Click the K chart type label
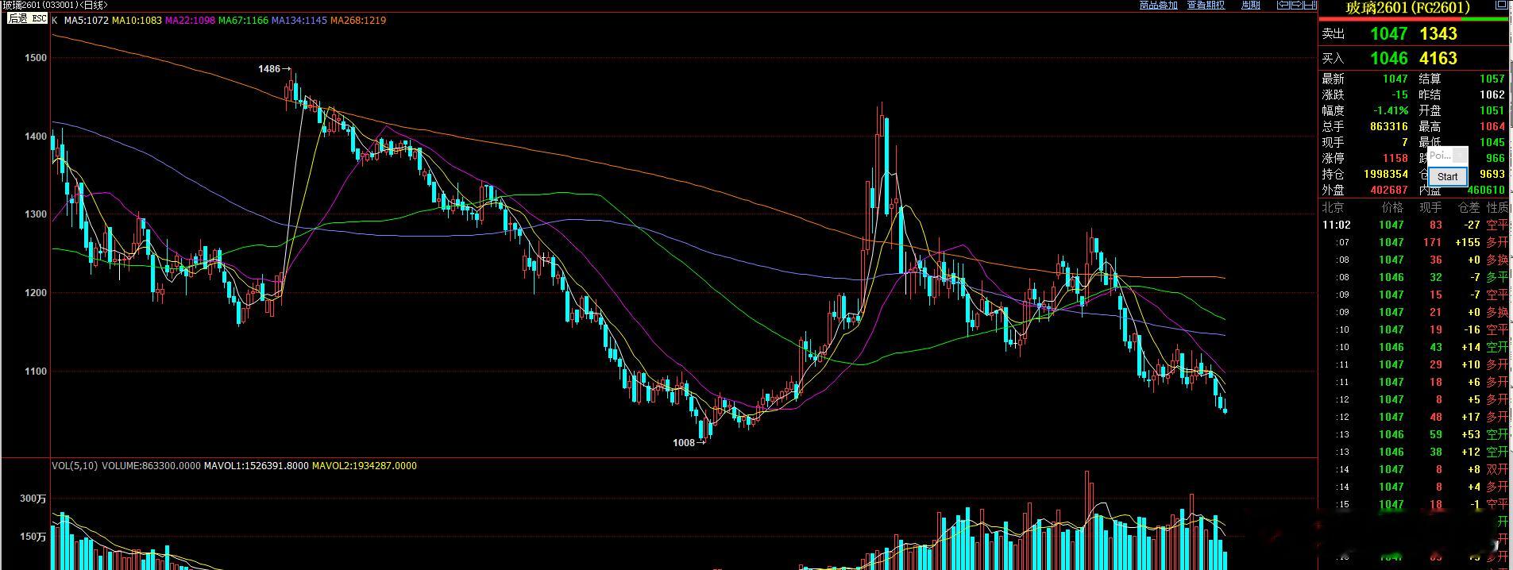The image size is (1513, 570). coord(55,20)
